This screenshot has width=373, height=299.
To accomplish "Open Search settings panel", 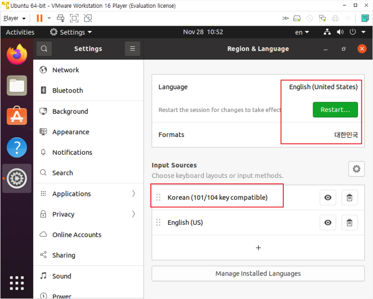I will point(88,173).
